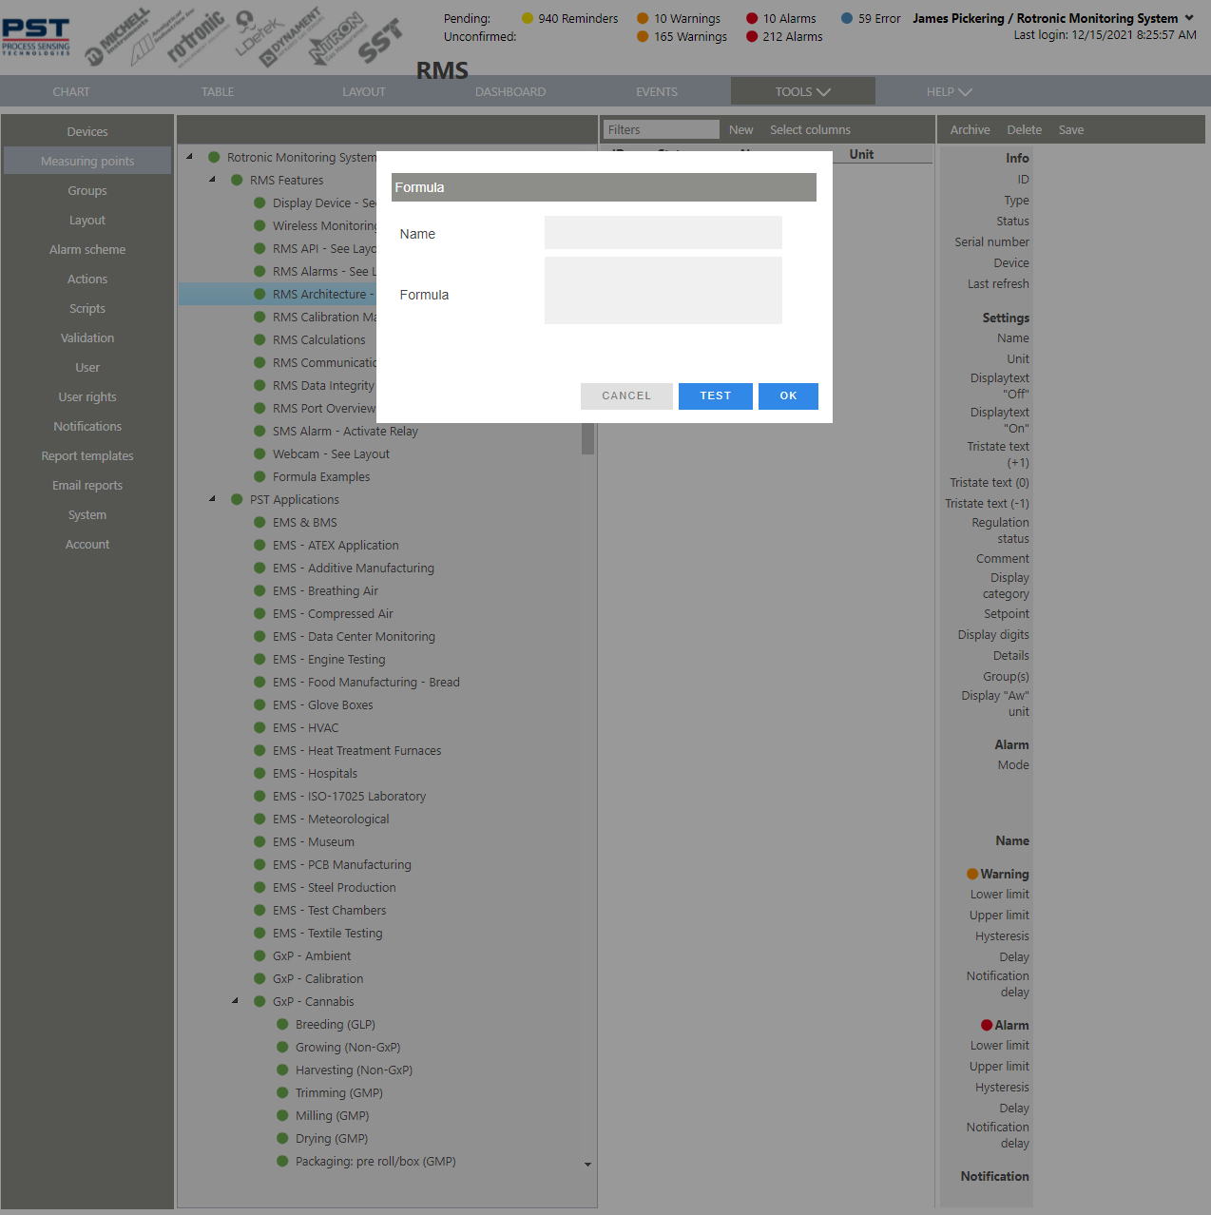Click New in the filter toolbar

coord(740,129)
